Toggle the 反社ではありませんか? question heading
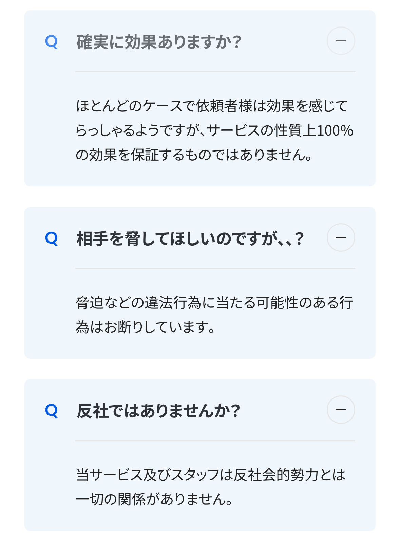 click(158, 411)
